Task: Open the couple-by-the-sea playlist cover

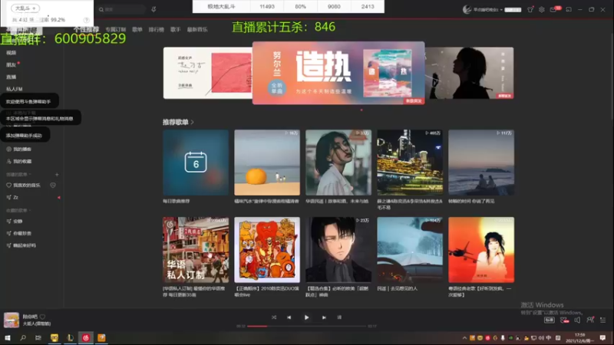Action: click(481, 163)
